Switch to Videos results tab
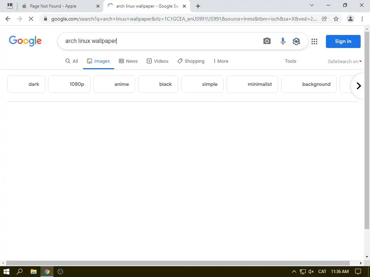 pos(158,61)
